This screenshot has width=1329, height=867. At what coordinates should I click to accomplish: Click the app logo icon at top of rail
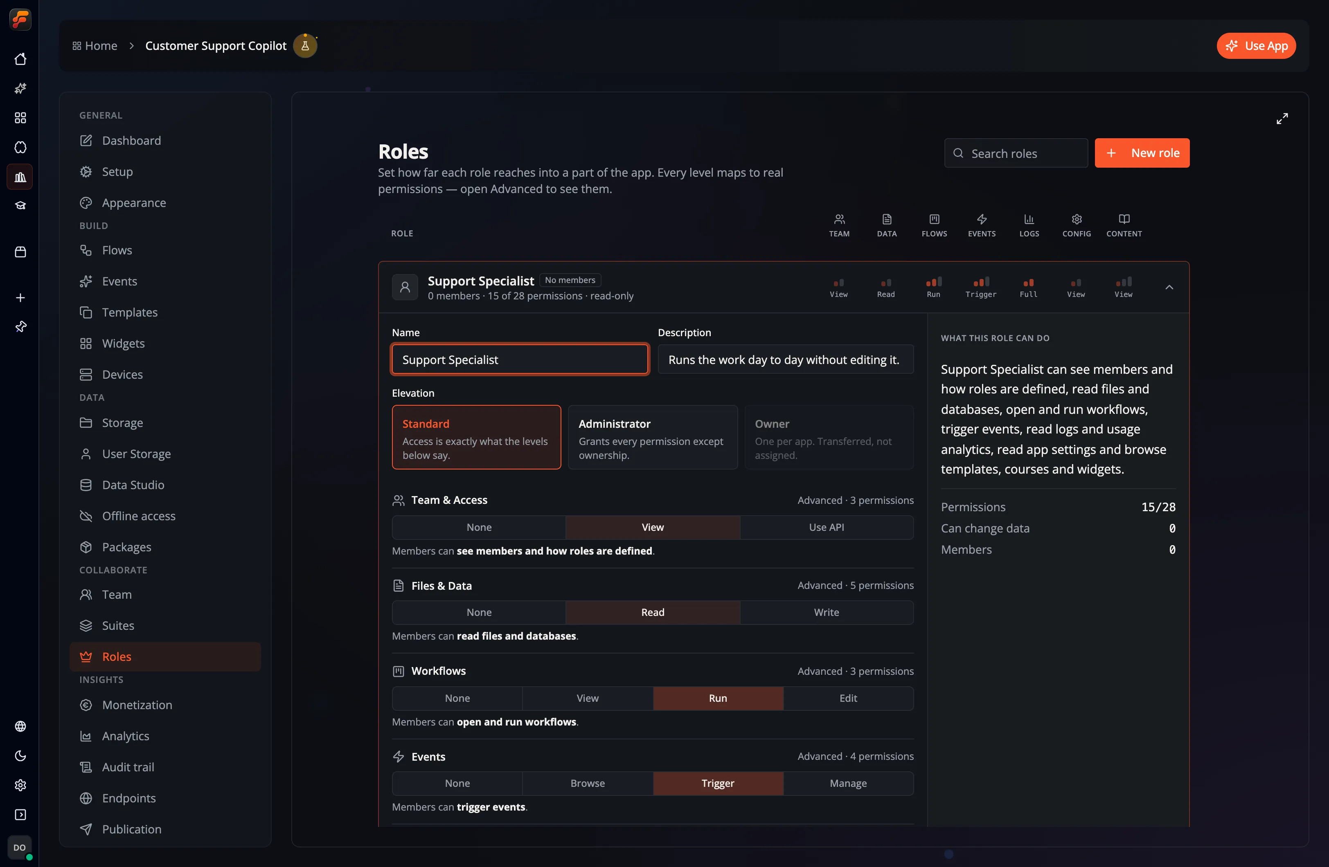coord(20,20)
